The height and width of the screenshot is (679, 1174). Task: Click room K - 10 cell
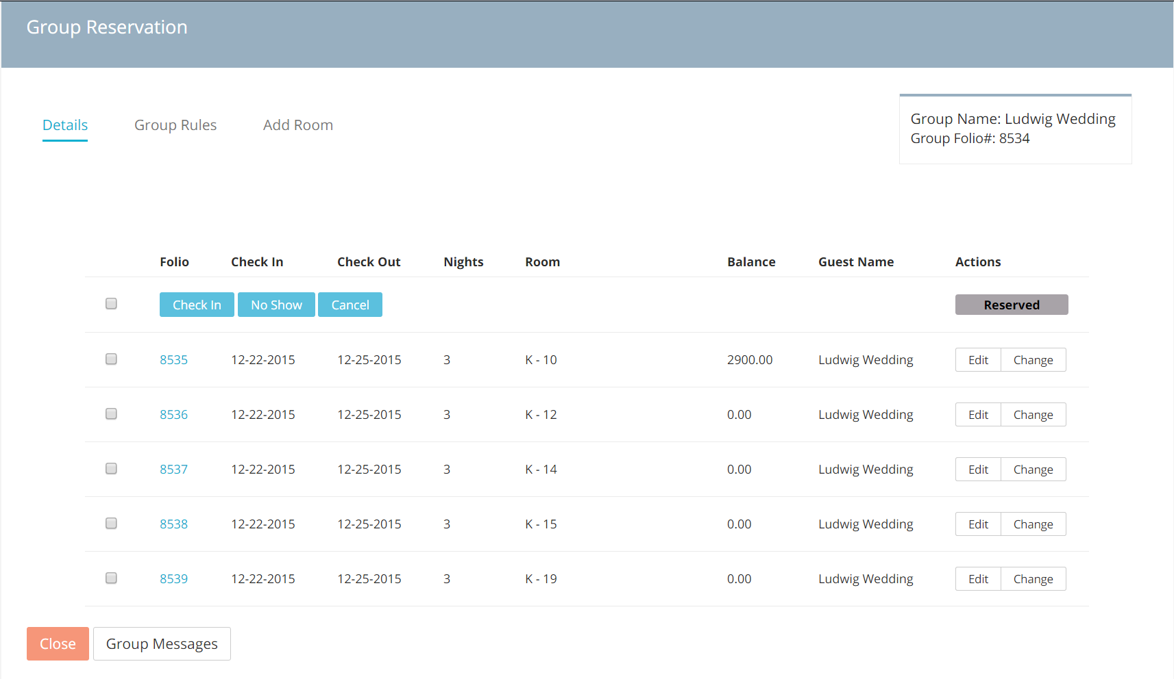coord(541,360)
